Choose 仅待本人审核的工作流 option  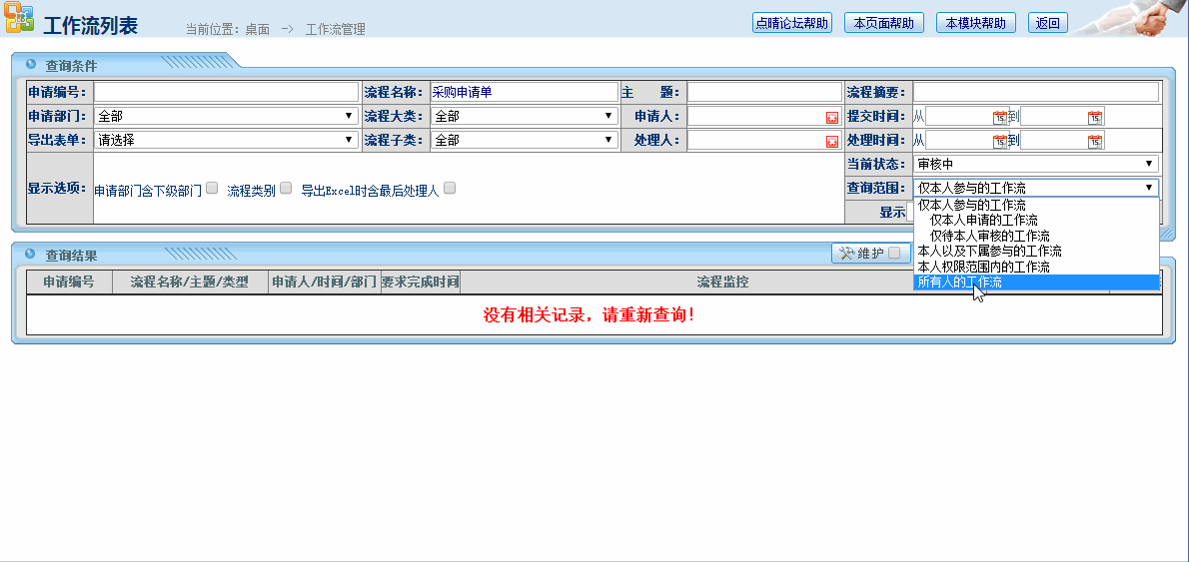click(x=989, y=236)
